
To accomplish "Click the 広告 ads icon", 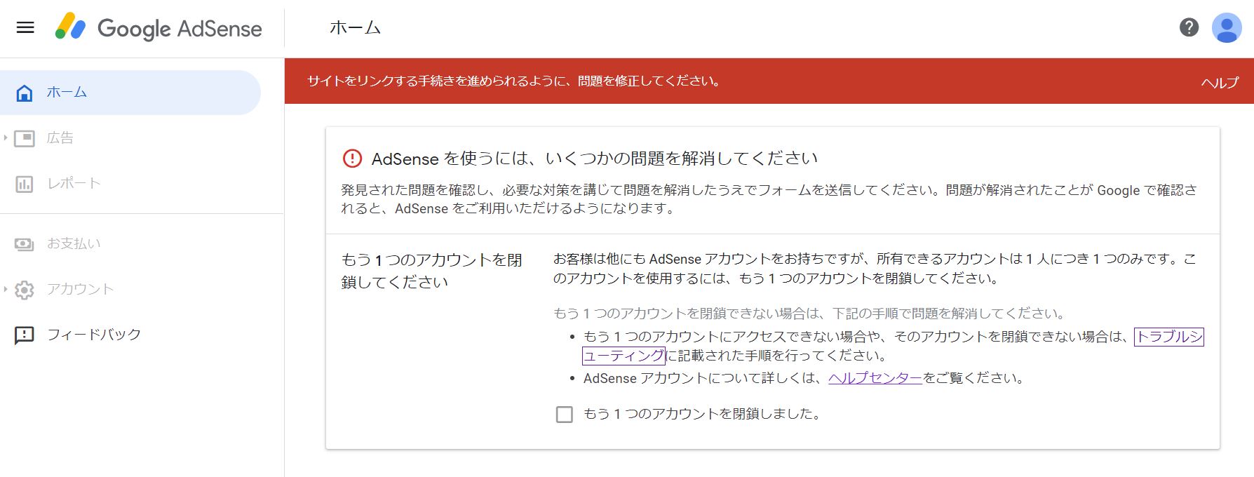I will click(x=25, y=138).
